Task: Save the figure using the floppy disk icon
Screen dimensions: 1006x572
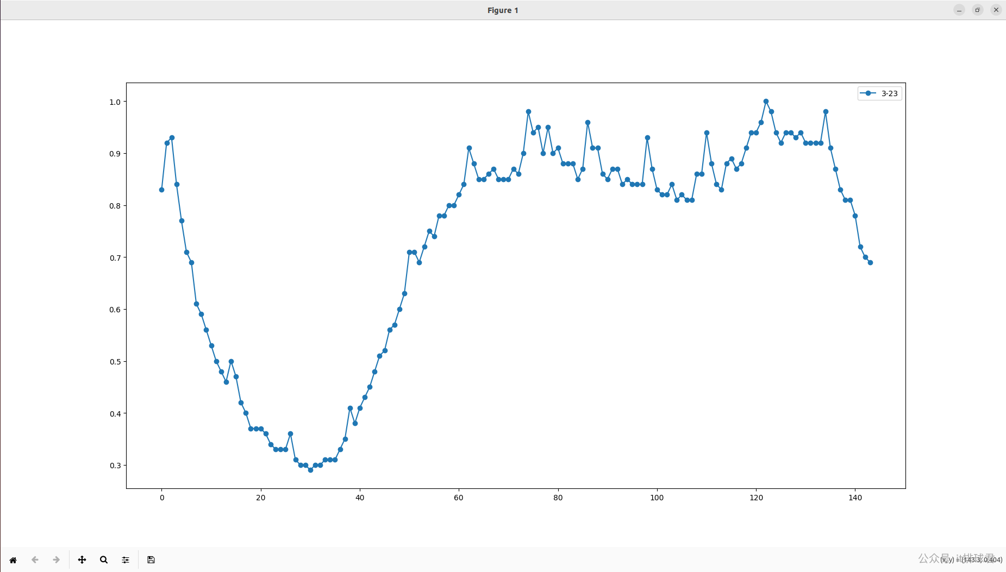Action: 151,560
